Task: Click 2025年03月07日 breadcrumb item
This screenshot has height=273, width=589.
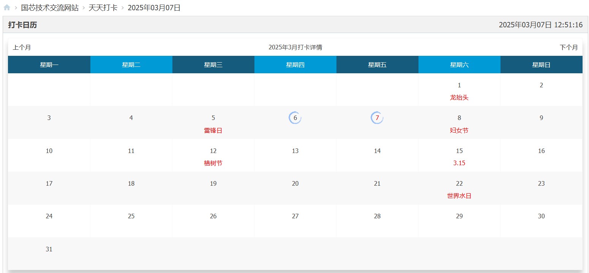Action: tap(154, 8)
